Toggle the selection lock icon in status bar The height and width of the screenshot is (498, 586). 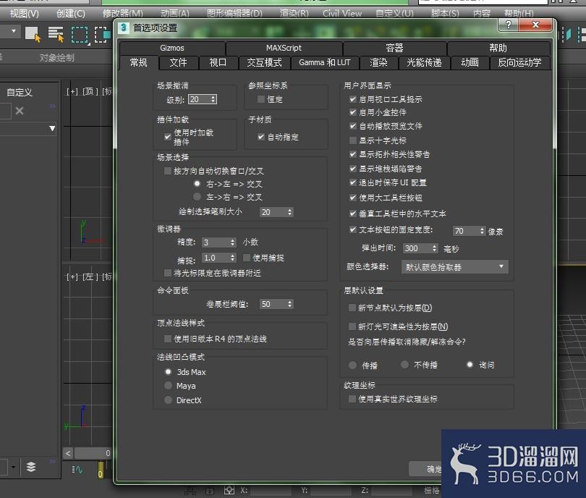pyautogui.click(x=210, y=491)
